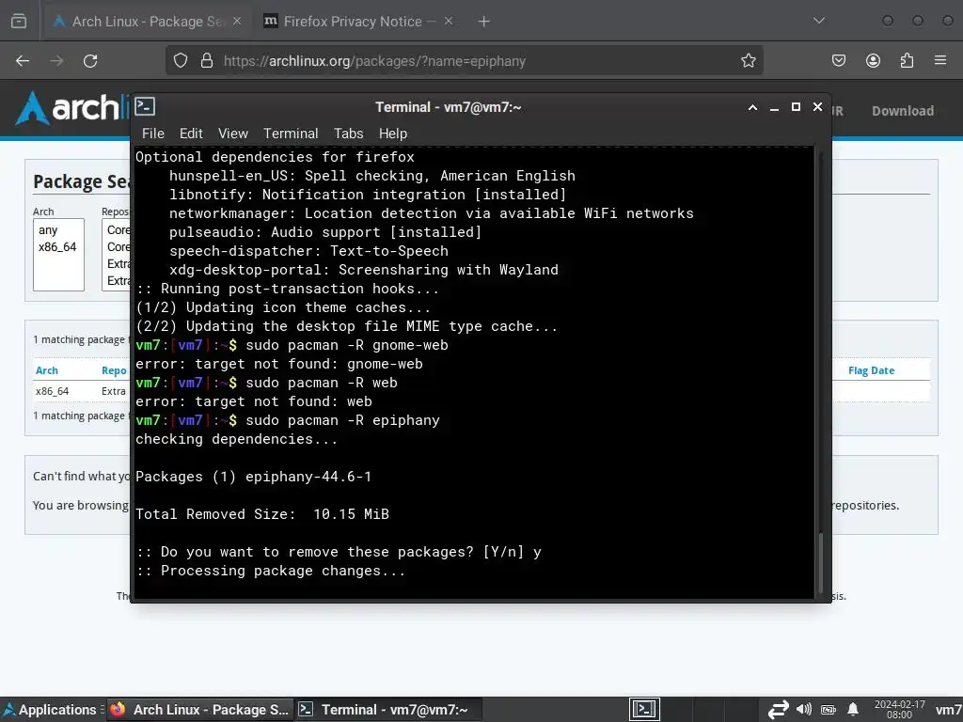The height and width of the screenshot is (722, 963).
Task: Click the Applications menu in the panel
Action: pyautogui.click(x=52, y=710)
